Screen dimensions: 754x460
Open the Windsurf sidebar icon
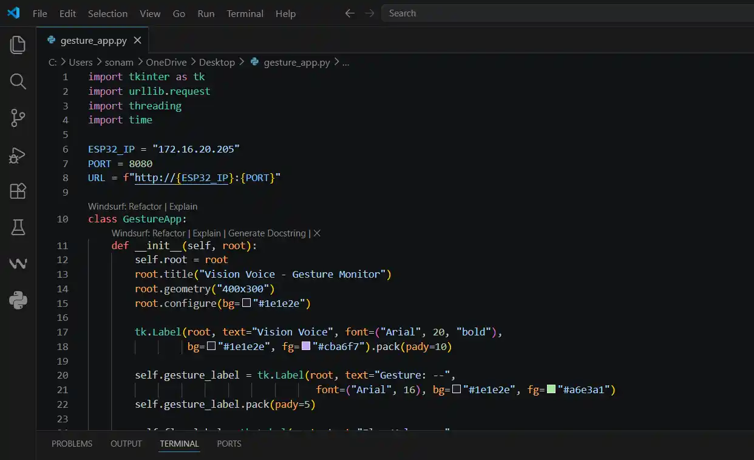pyautogui.click(x=18, y=264)
